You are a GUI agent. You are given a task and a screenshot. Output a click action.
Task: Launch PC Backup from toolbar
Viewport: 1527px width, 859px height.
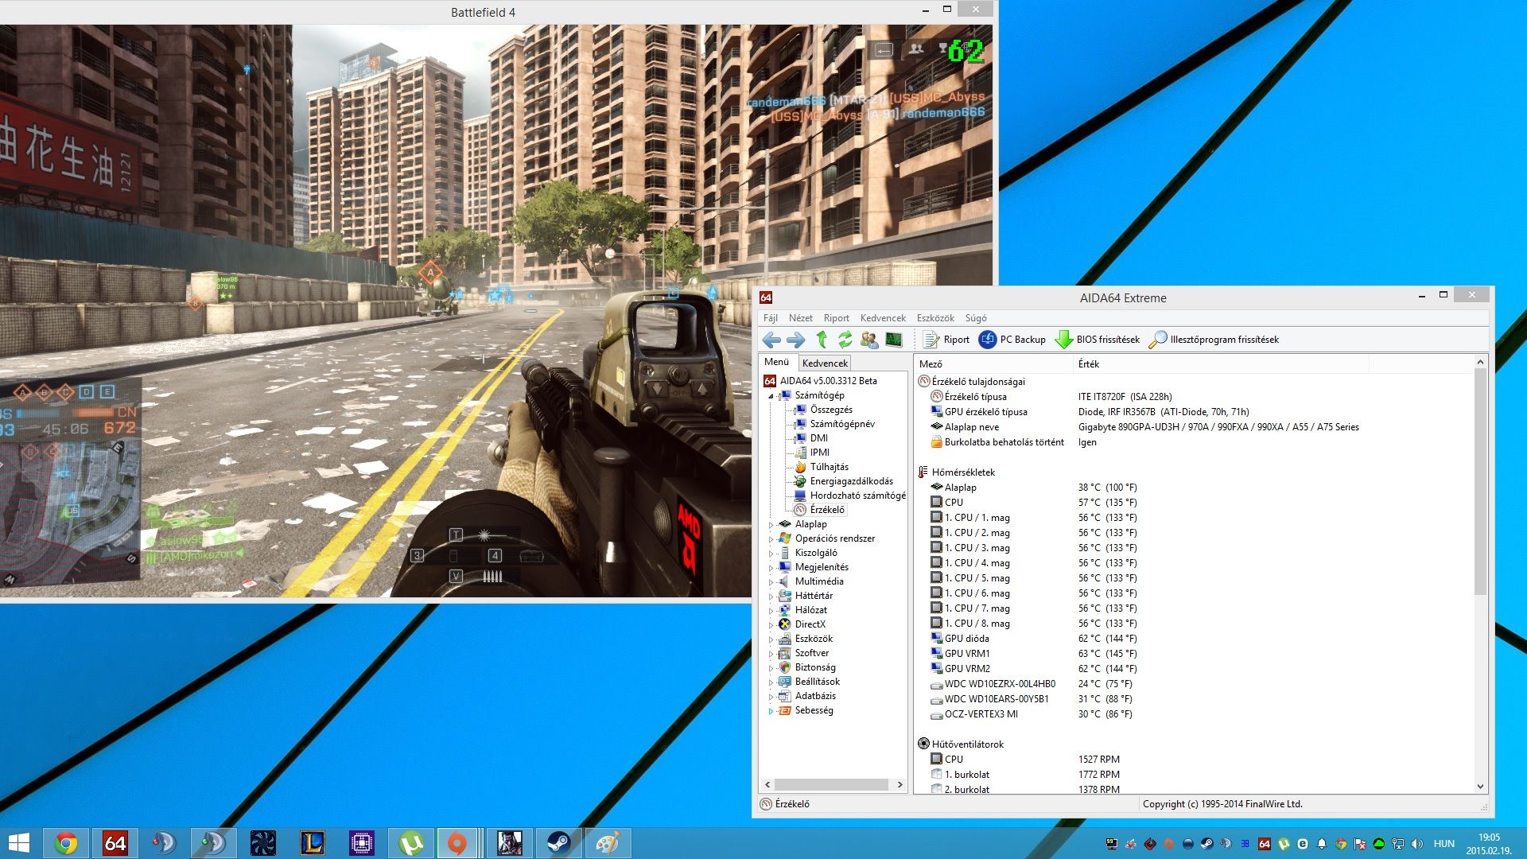click(1012, 340)
